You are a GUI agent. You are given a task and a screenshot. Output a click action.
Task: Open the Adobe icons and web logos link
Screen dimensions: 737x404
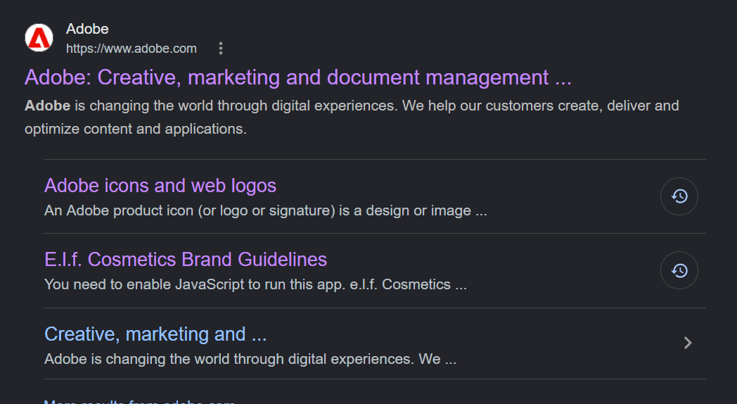[x=160, y=186]
